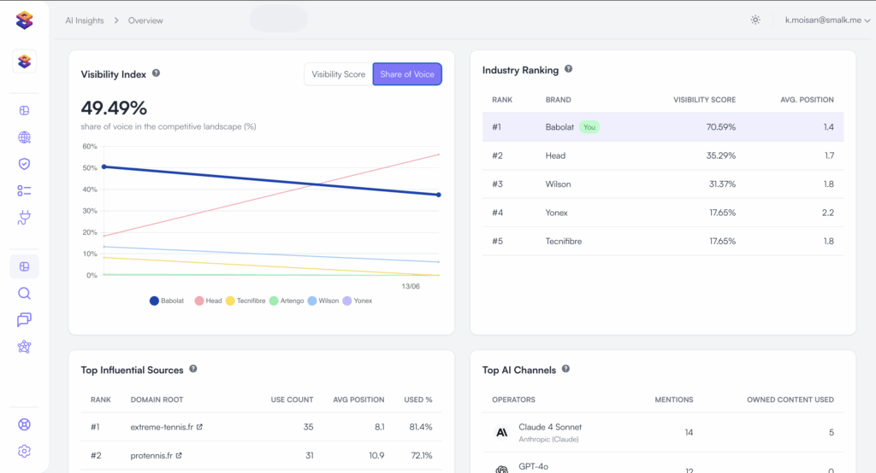Sort sources by USED % column
Viewport: 876px width, 473px height.
click(417, 400)
